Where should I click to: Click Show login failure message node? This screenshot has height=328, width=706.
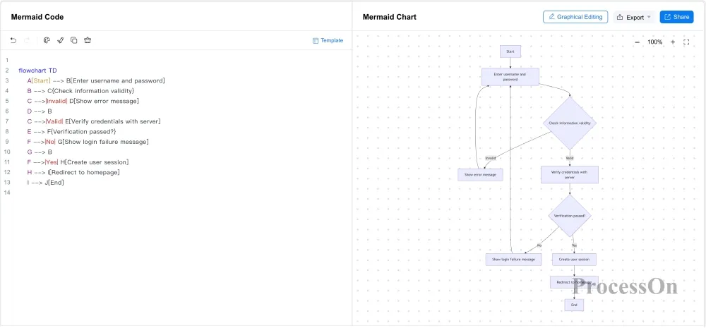(513, 260)
